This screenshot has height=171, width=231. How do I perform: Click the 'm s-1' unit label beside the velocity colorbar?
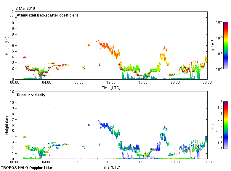[213, 125]
